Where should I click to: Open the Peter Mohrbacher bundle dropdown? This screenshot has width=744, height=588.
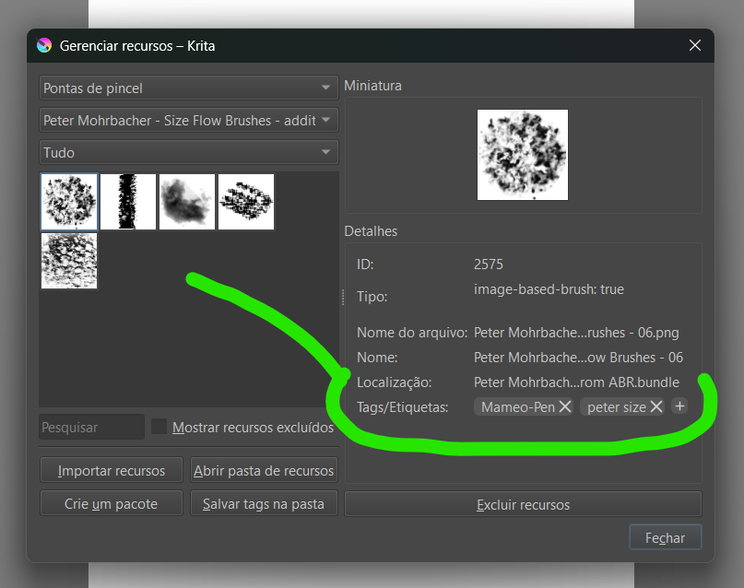(188, 120)
